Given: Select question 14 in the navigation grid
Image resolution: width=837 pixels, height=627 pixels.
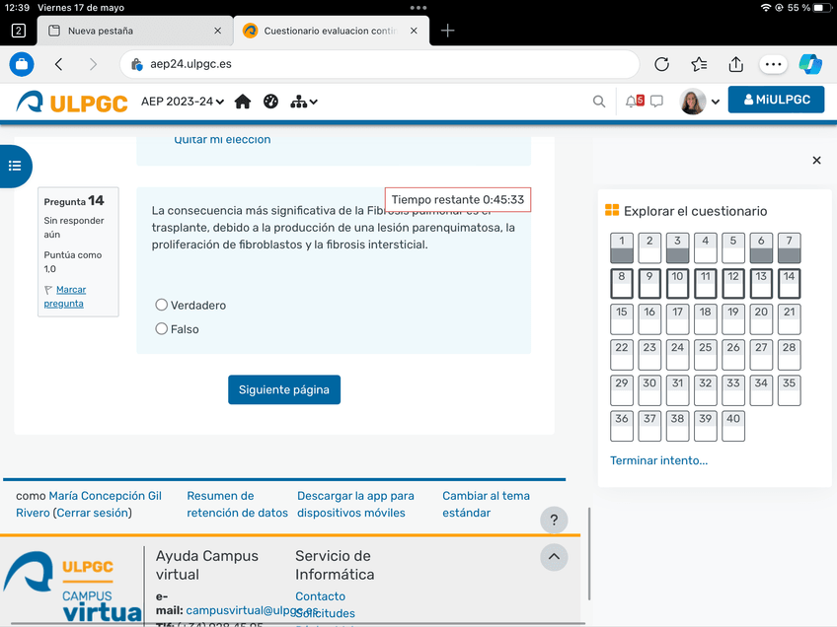Looking at the screenshot, I should click(789, 283).
